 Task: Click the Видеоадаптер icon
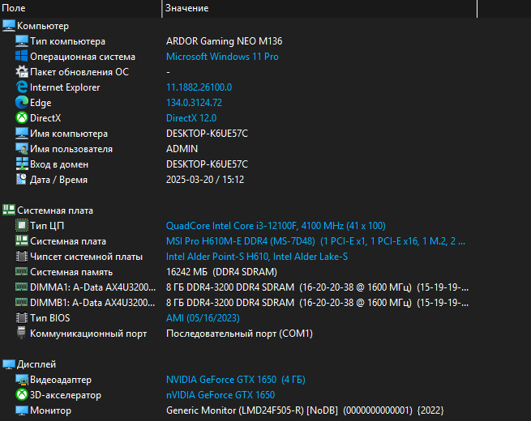[x=22, y=380]
